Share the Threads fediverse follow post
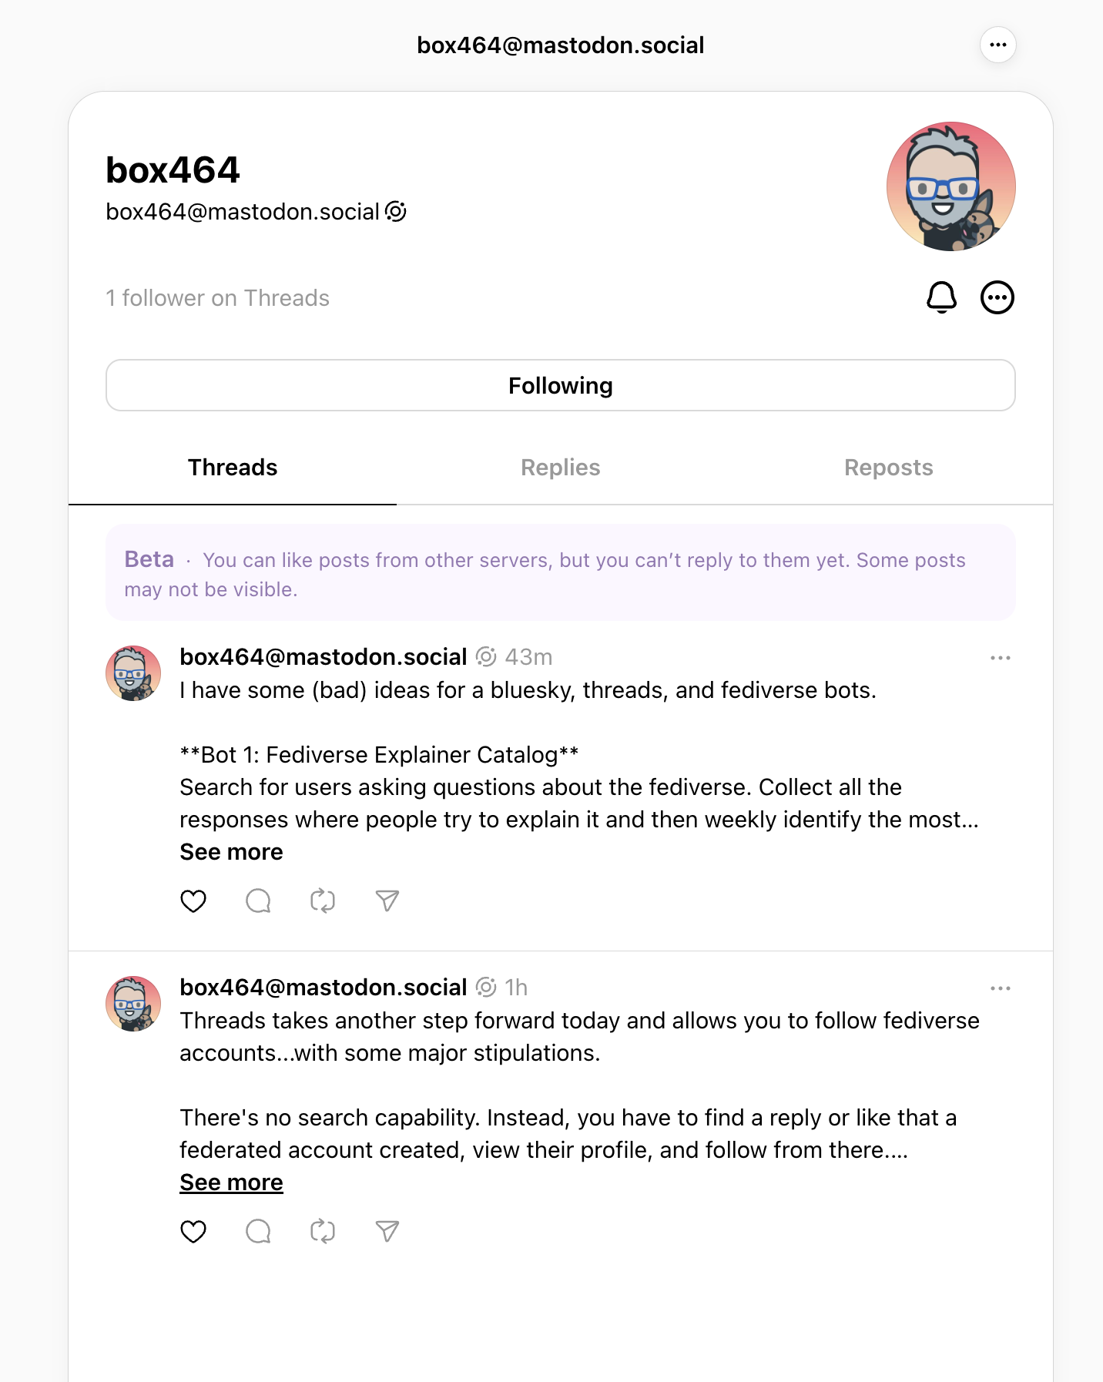Screen dimensions: 1103x1382 pos(387,1231)
